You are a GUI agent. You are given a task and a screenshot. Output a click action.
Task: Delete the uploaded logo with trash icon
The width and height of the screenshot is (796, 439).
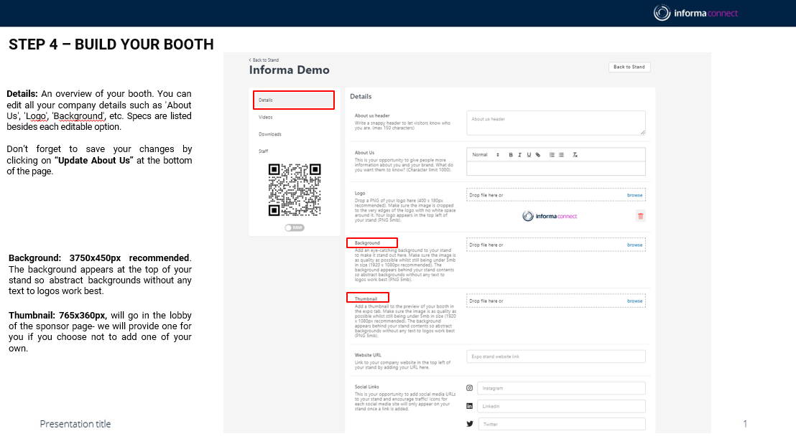point(640,216)
